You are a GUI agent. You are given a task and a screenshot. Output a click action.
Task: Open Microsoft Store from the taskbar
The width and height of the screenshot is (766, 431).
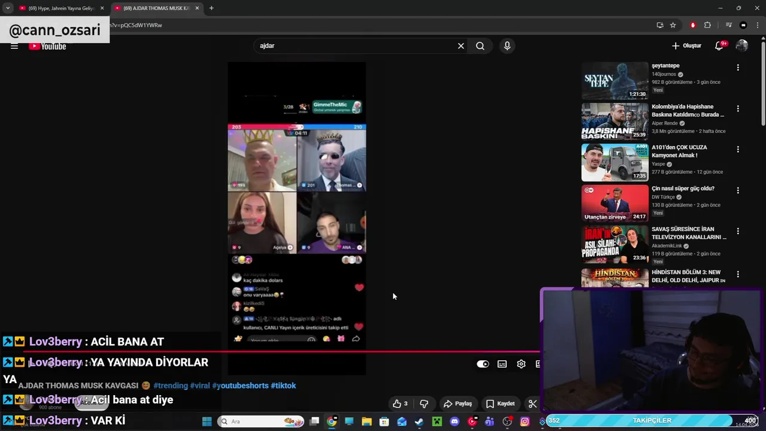(x=384, y=421)
